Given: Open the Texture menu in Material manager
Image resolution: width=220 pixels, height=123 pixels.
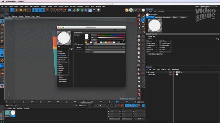Looking at the screenshot, I should (26, 109).
